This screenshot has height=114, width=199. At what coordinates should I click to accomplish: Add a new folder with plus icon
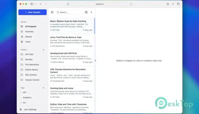[x=43, y=50]
